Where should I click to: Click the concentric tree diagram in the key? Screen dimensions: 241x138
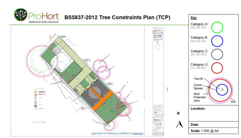(x=220, y=90)
